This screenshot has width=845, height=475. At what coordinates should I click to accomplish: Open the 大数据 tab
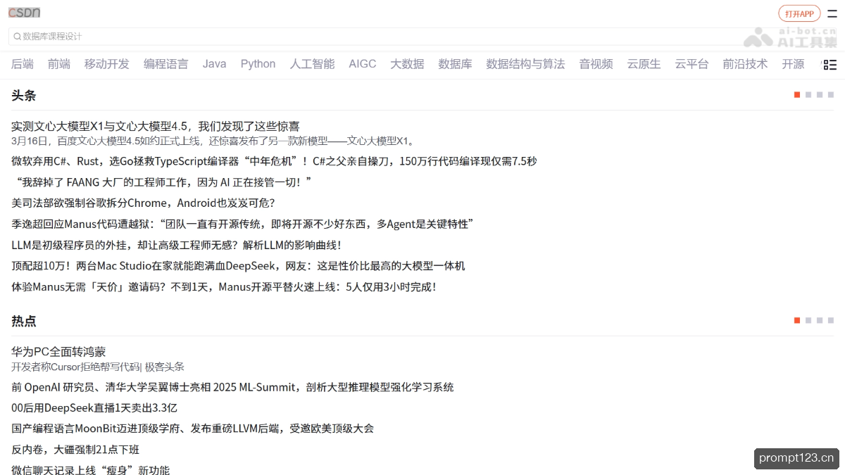point(408,64)
